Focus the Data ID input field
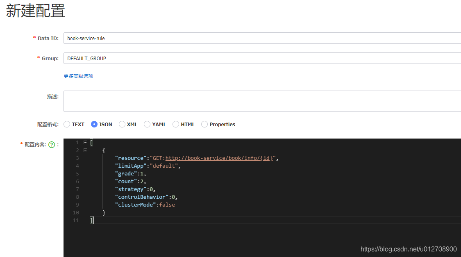 point(262,38)
